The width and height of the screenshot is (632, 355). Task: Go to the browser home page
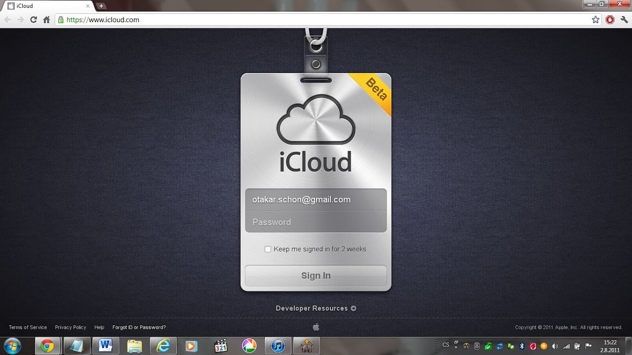tap(46, 20)
